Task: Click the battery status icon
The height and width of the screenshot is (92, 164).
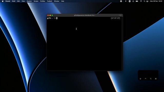Action: [137, 1]
